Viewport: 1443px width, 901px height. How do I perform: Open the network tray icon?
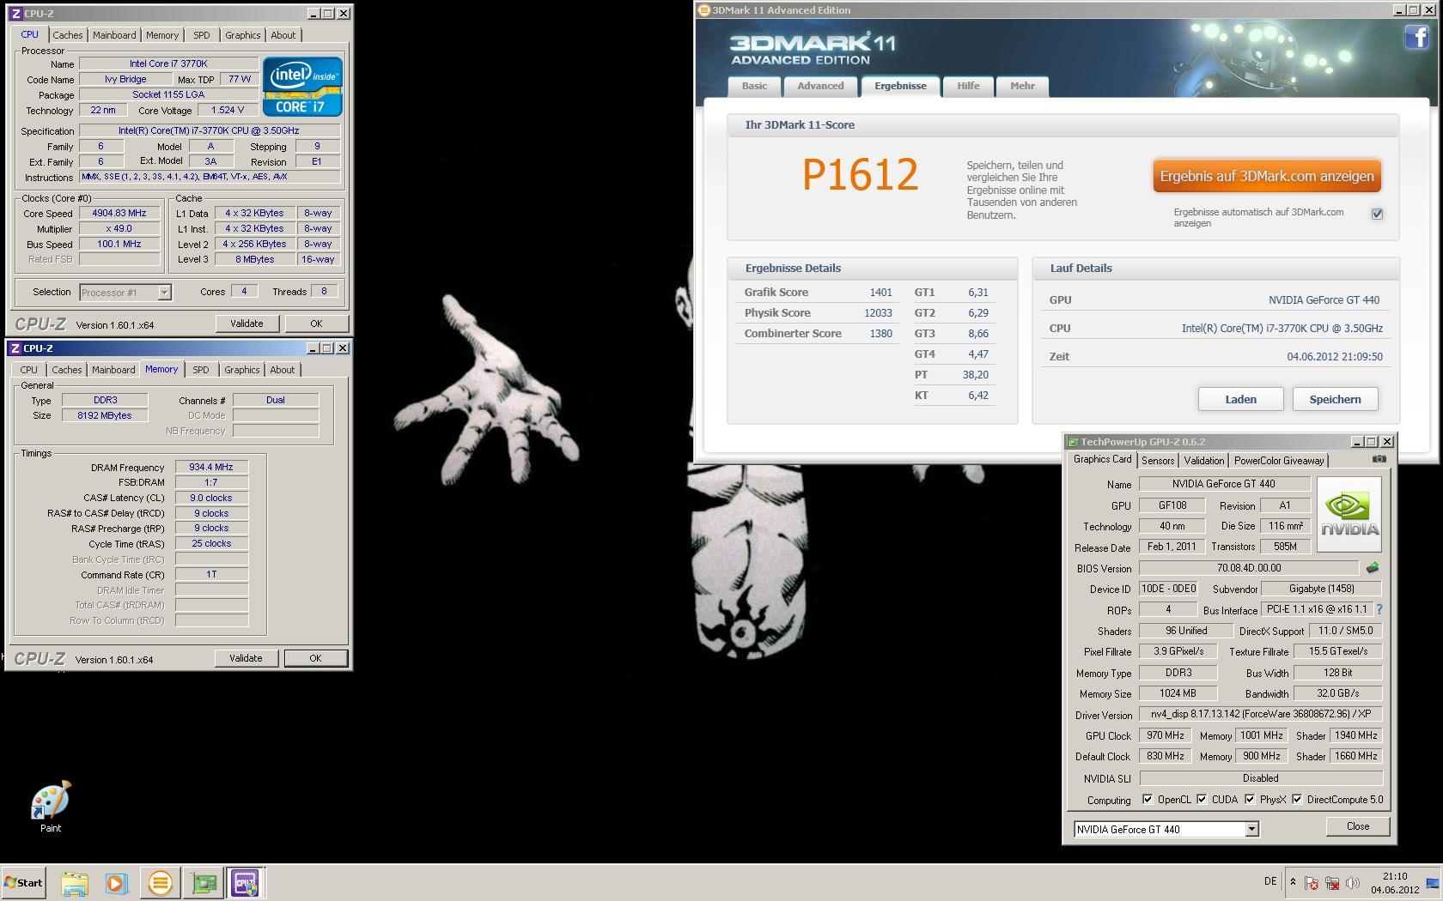[x=1332, y=883]
